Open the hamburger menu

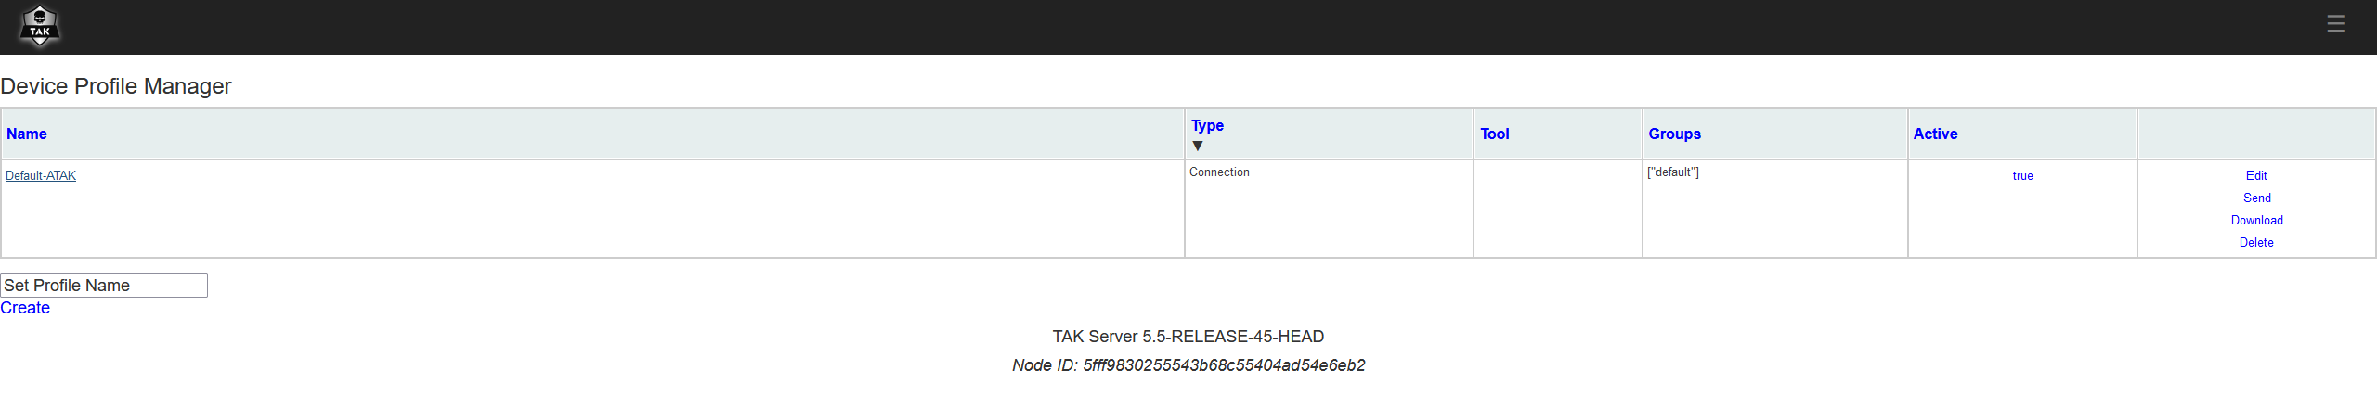(x=2335, y=24)
